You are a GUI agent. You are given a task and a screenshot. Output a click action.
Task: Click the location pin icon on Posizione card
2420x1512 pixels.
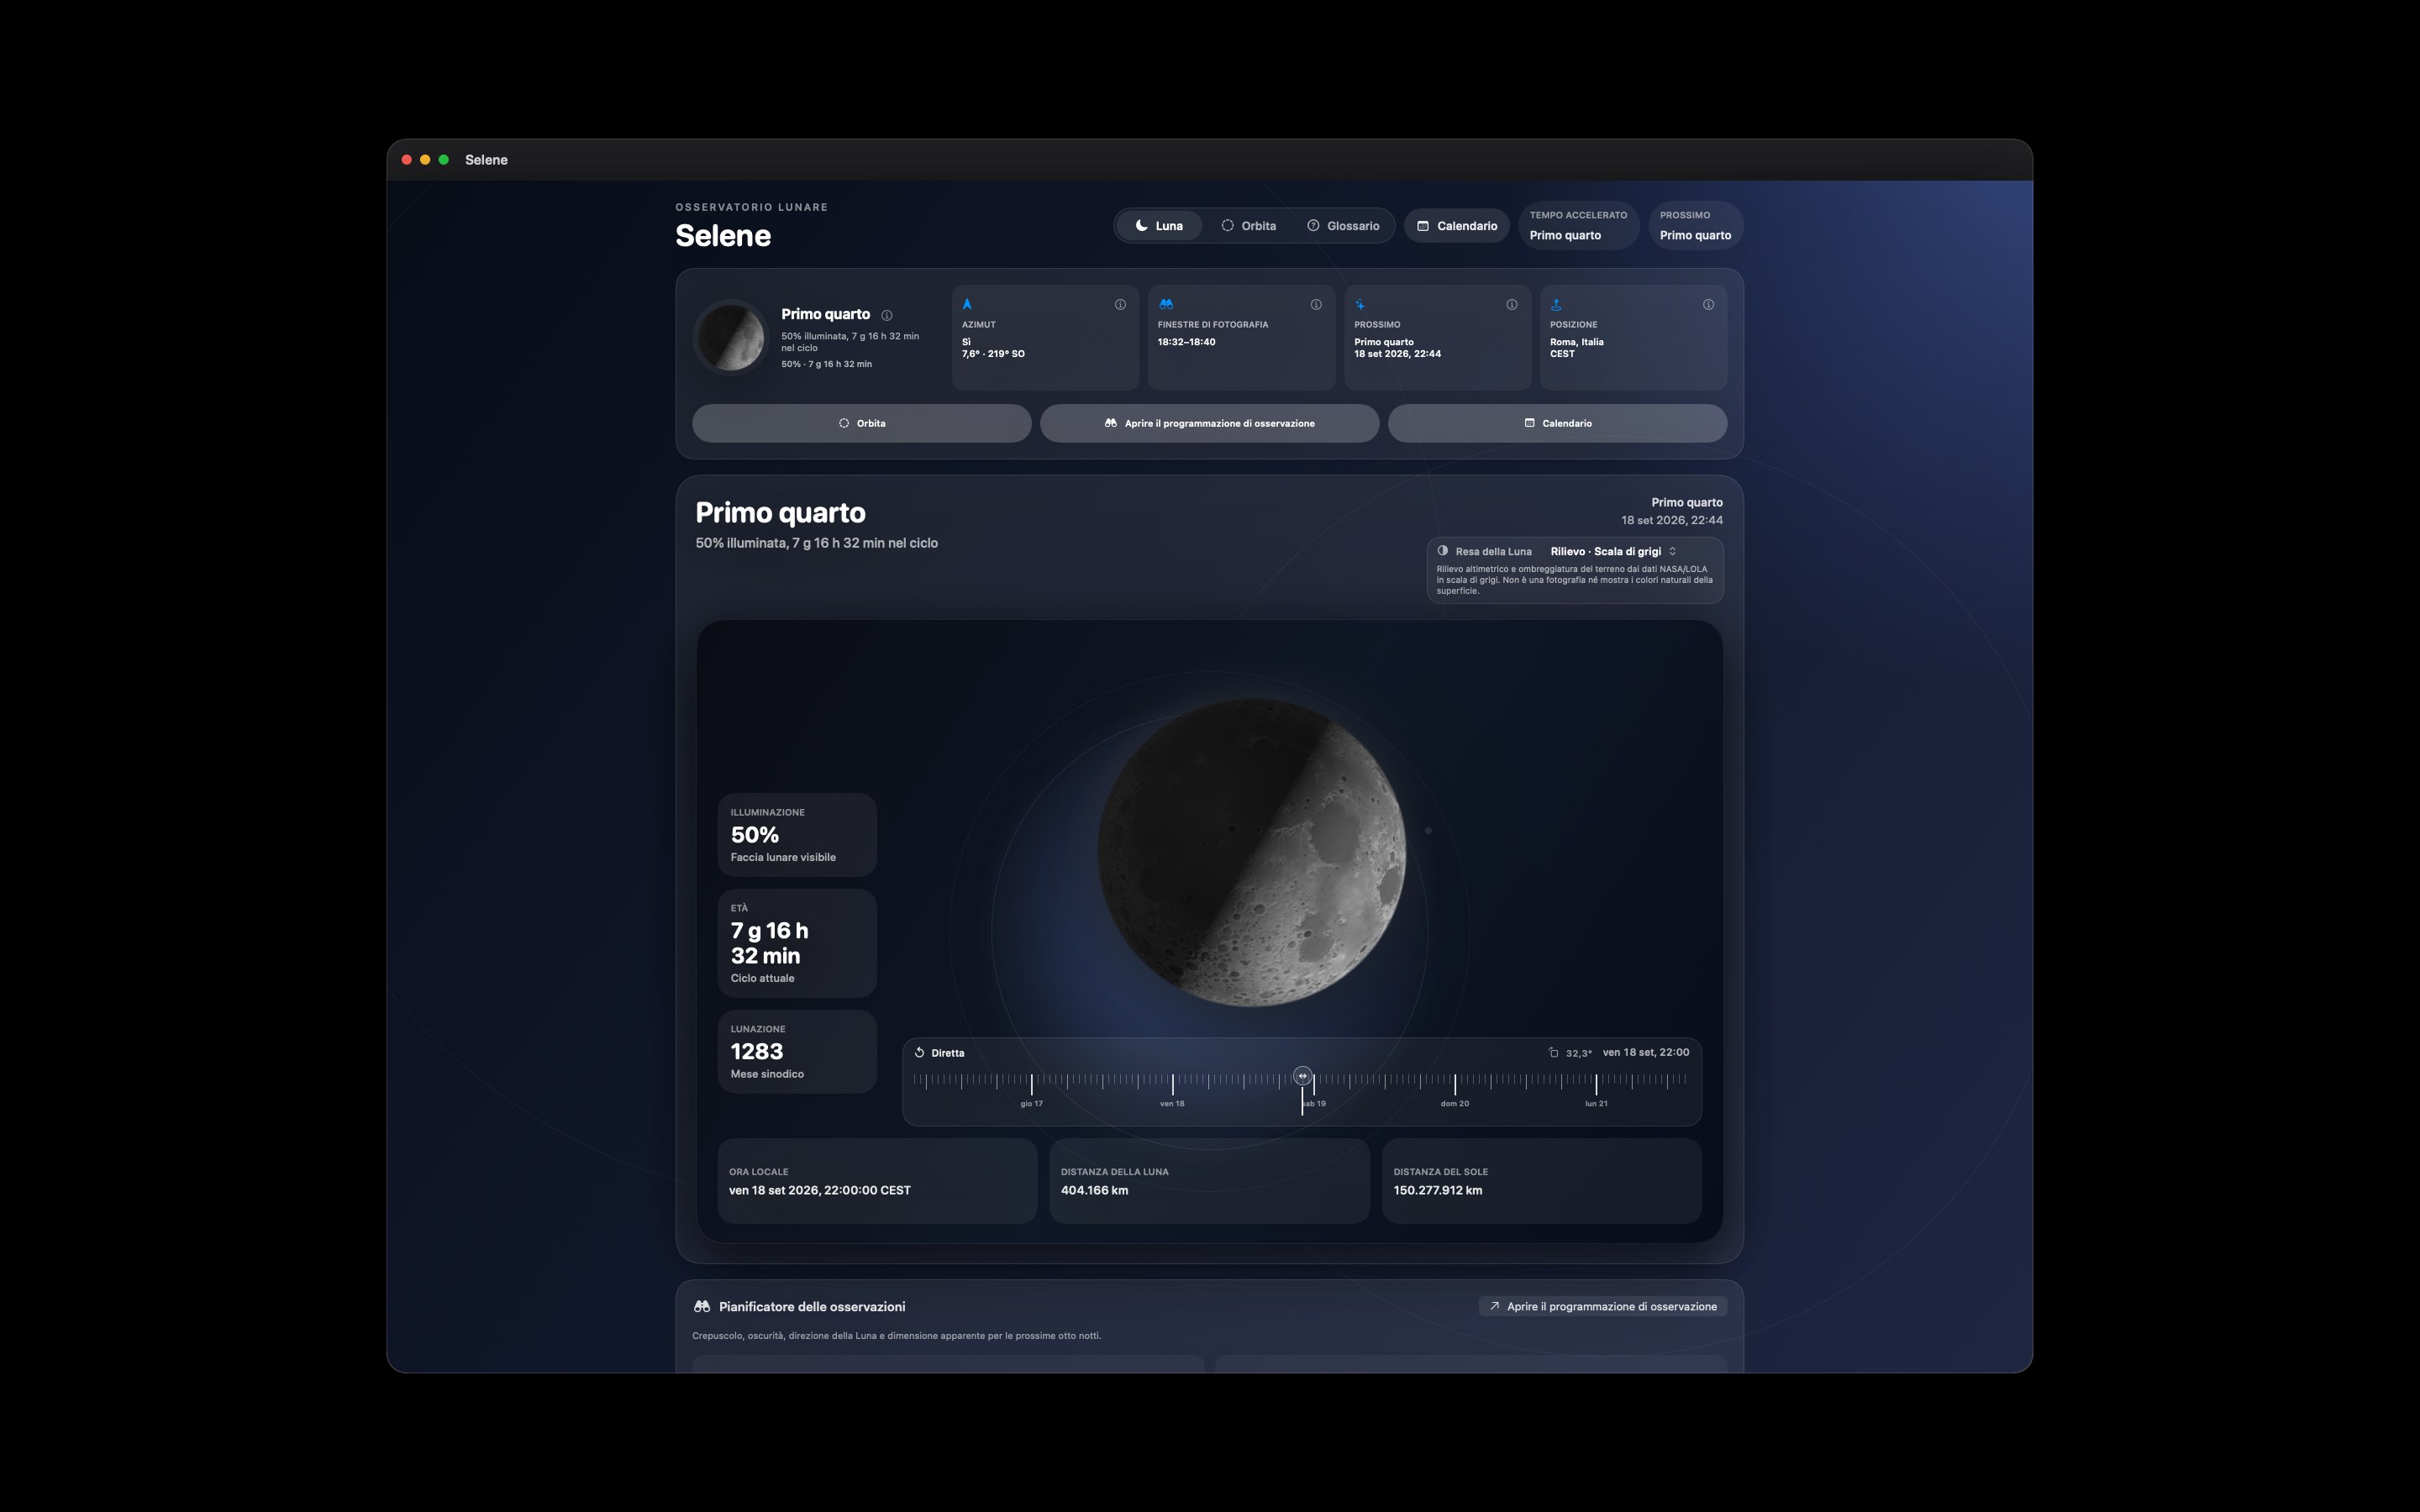click(x=1556, y=304)
